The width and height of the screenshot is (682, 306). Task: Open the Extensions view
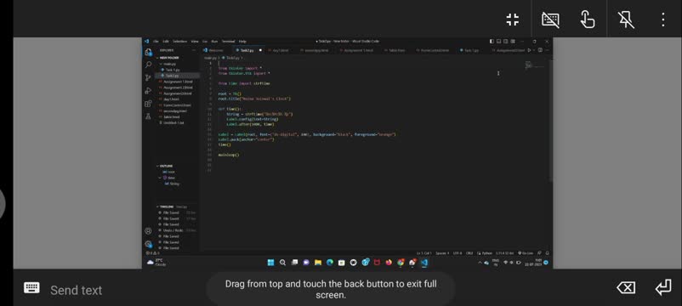[148, 104]
